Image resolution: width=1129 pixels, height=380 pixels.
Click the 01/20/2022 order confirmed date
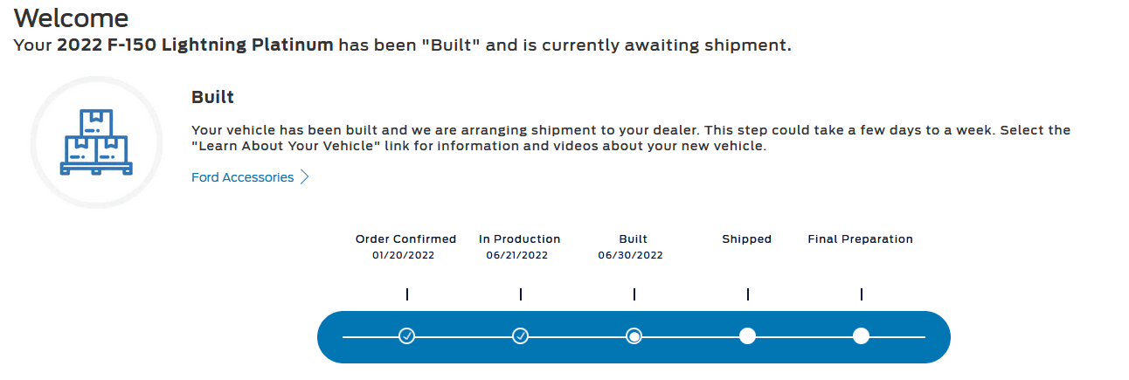point(403,256)
